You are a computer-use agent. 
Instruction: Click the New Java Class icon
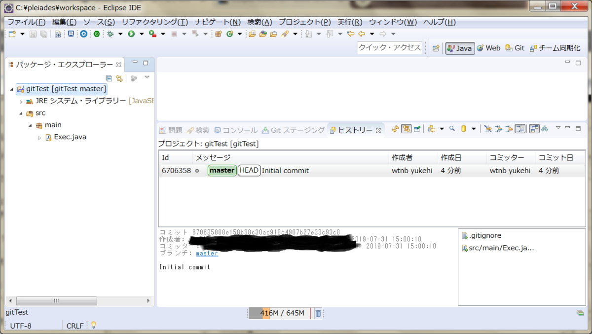click(230, 34)
